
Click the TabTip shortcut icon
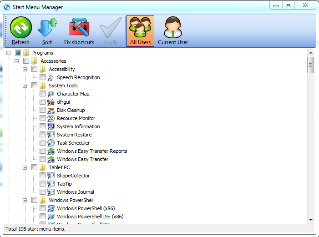point(51,184)
